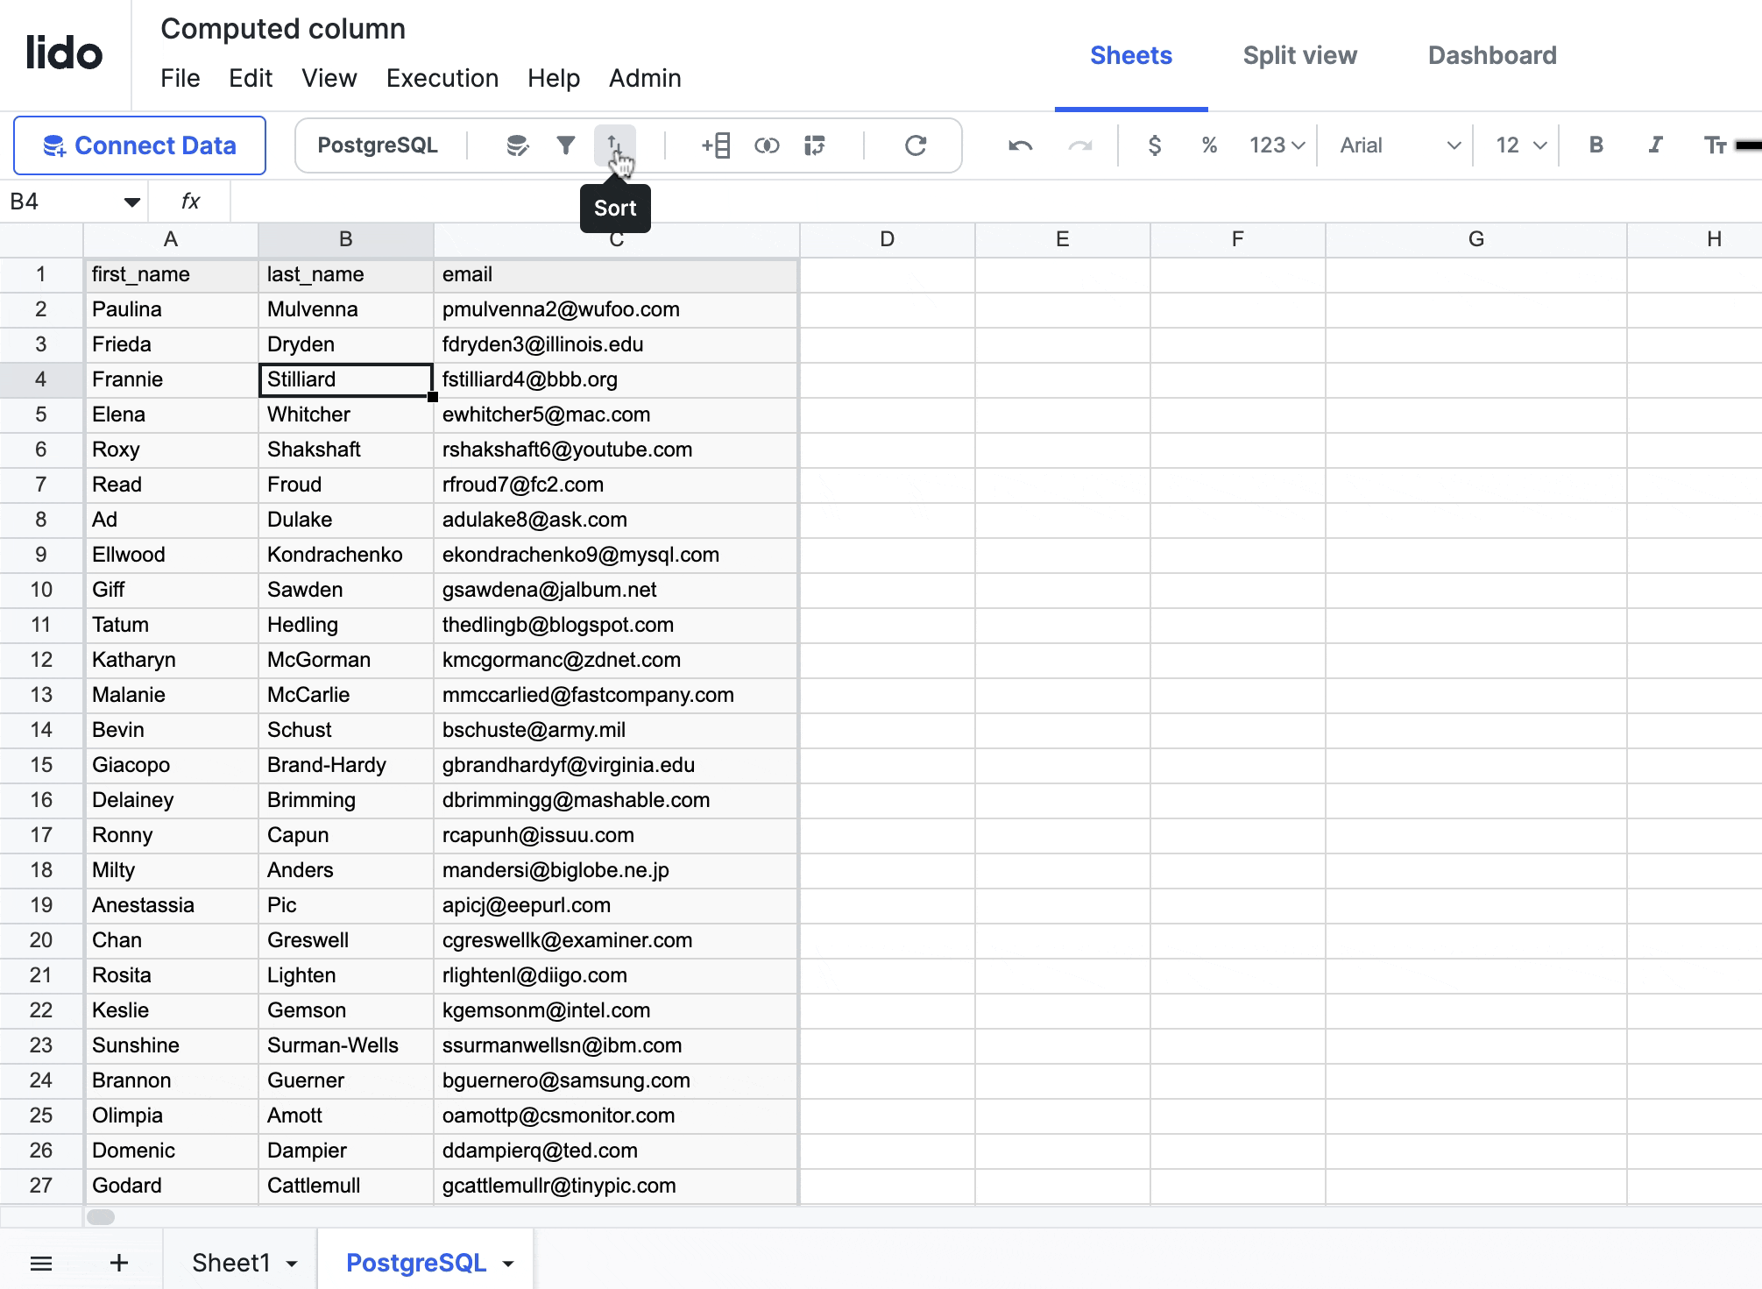Toggle bold formatting
Viewport: 1762px width, 1289px height.
1596,145
